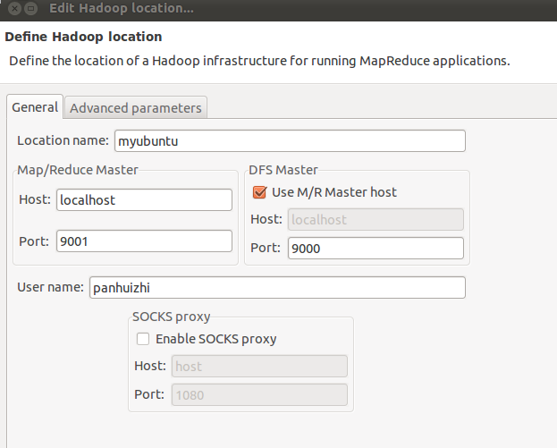Minimize the Edit Hadoop location window

[31, 8]
